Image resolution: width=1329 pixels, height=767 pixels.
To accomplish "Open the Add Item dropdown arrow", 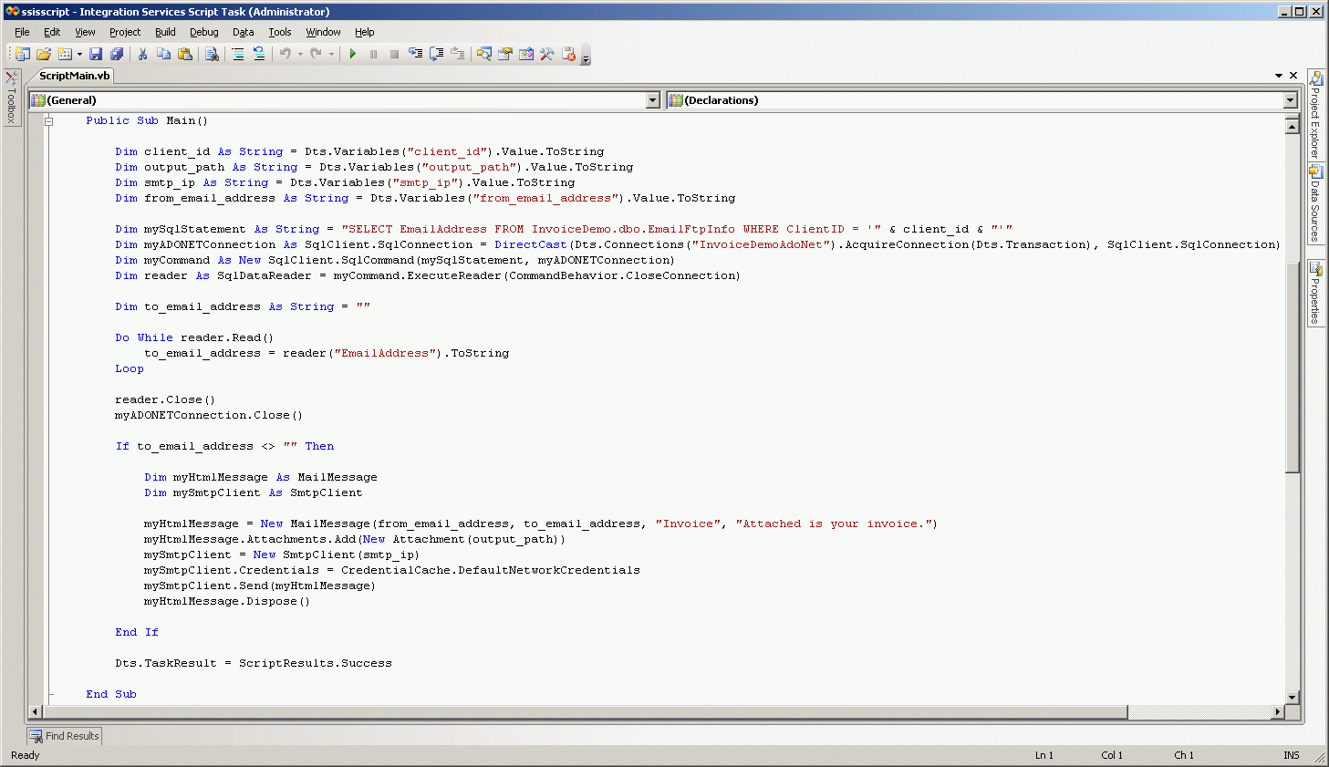I will 79,55.
